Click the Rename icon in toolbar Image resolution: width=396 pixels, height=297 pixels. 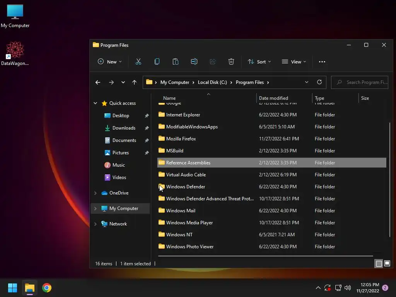click(194, 61)
